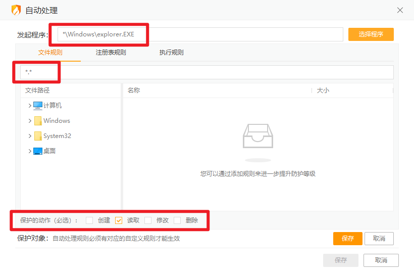
Task: Enable the 创建 protection checkbox
Action: point(89,220)
